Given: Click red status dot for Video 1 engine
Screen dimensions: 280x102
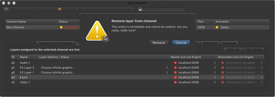Looking at the screenshot, I should click(x=175, y=82).
